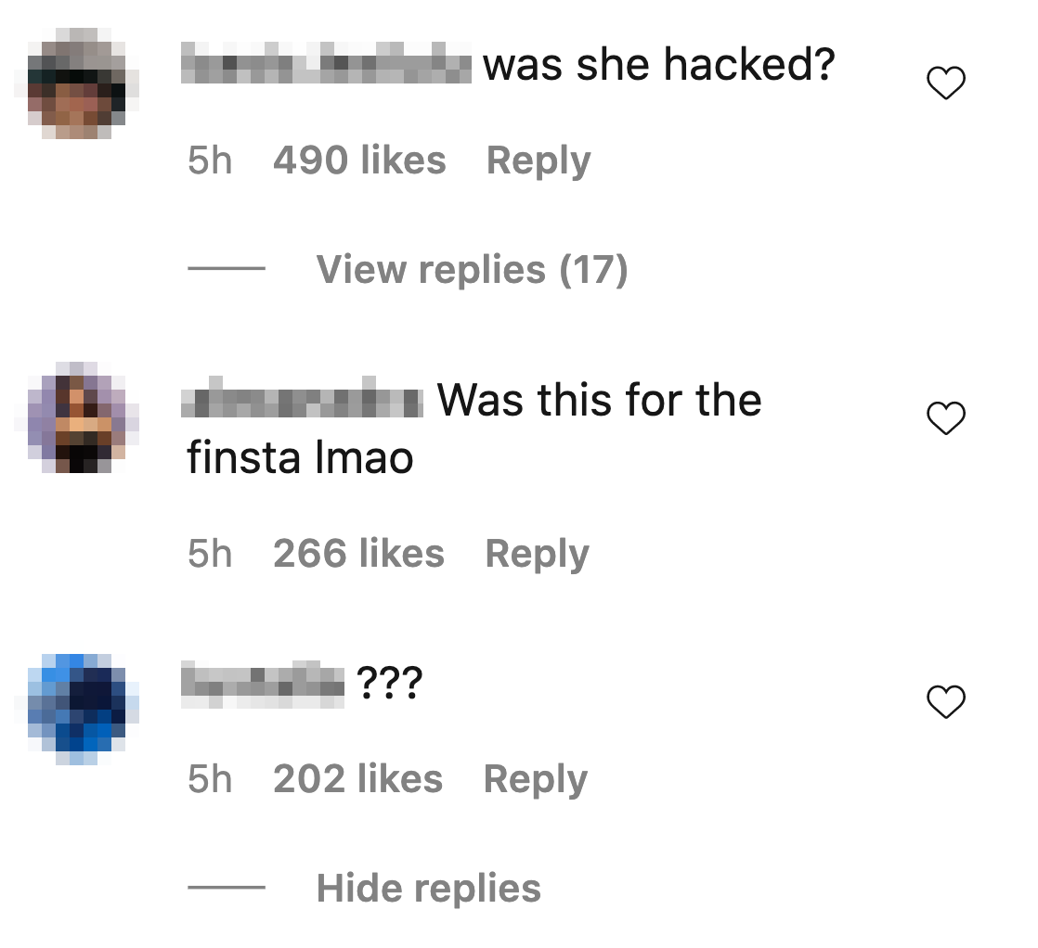The height and width of the screenshot is (948, 1038).
Task: Open blurred username on hacked comment
Action: click(x=327, y=63)
